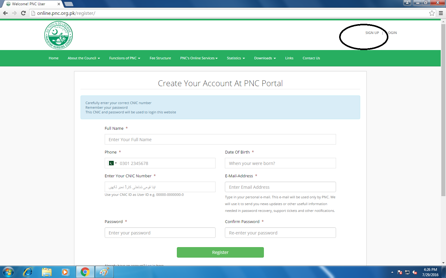Switch to Chrome in the taskbar

coord(85,272)
